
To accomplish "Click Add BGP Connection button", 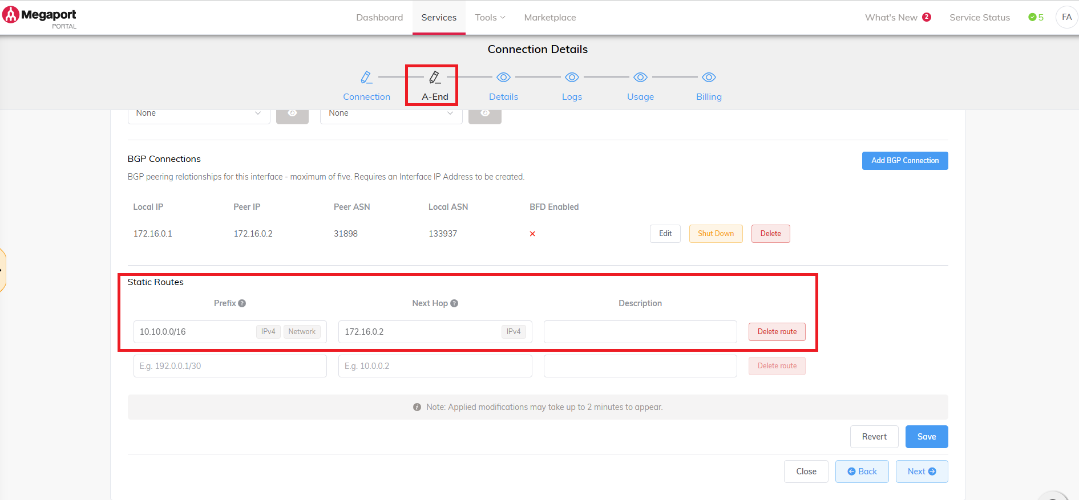I will tap(905, 161).
